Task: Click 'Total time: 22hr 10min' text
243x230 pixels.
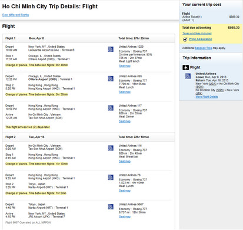Action: [134, 137]
